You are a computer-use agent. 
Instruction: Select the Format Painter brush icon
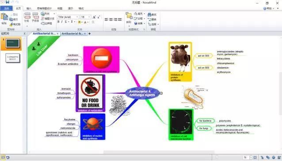pos(11,24)
